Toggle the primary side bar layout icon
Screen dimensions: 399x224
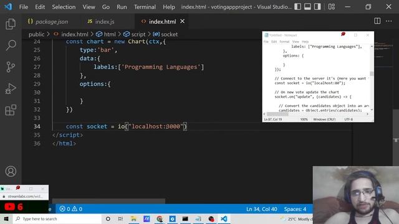pos(298,7)
